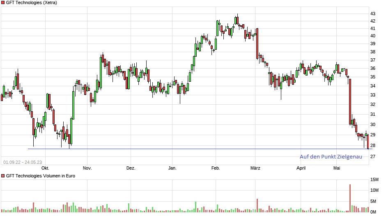386x216 pixels.
Task: Click the 'April' month label on the axis
Action: (x=301, y=168)
